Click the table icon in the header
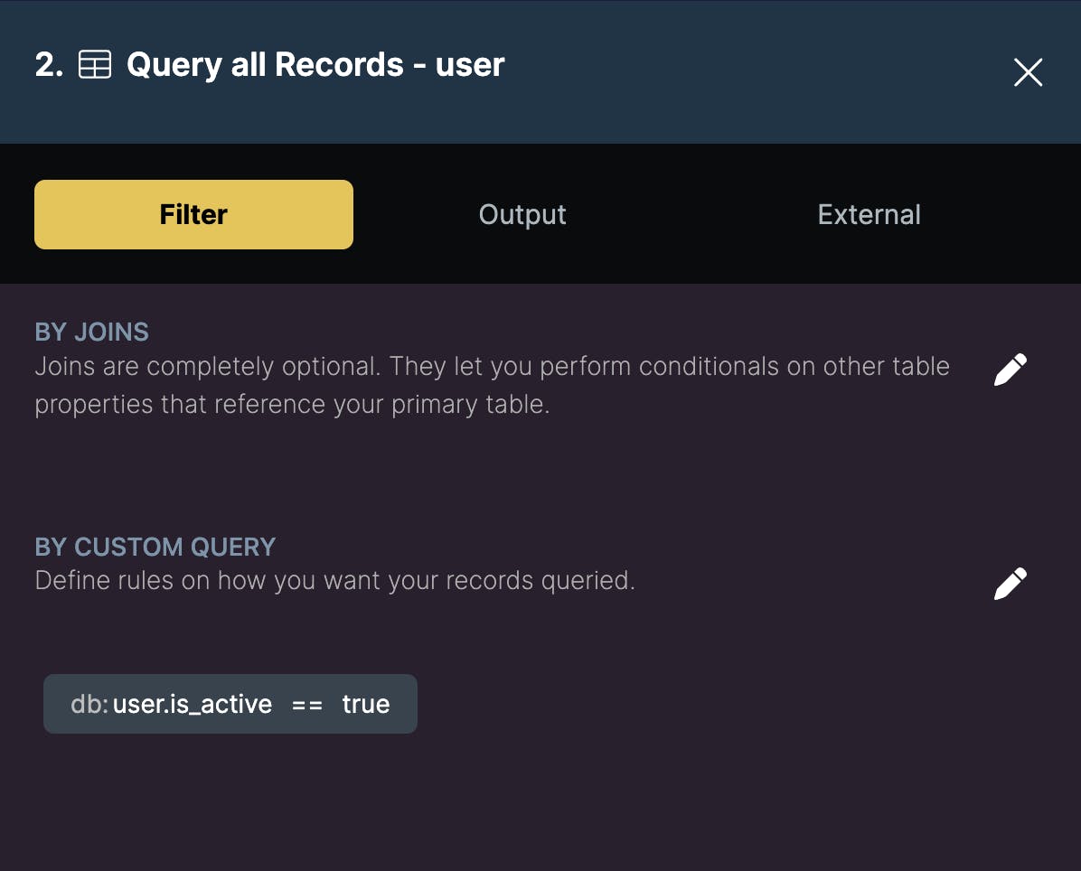1081x871 pixels. 95,65
